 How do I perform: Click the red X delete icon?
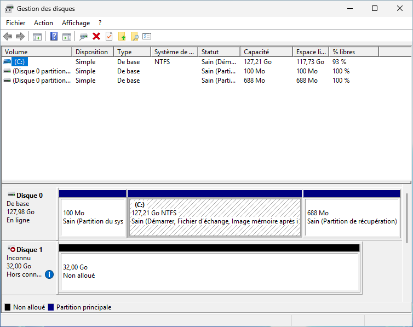tap(96, 37)
